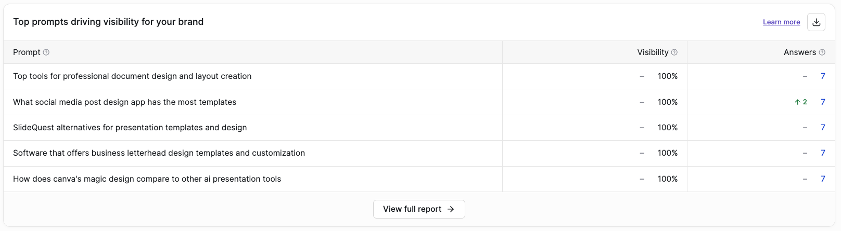Click the Prompt column help icon

(46, 52)
